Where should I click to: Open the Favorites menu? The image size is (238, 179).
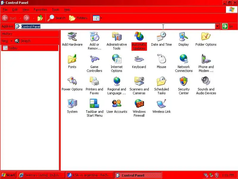pyautogui.click(x=40, y=10)
